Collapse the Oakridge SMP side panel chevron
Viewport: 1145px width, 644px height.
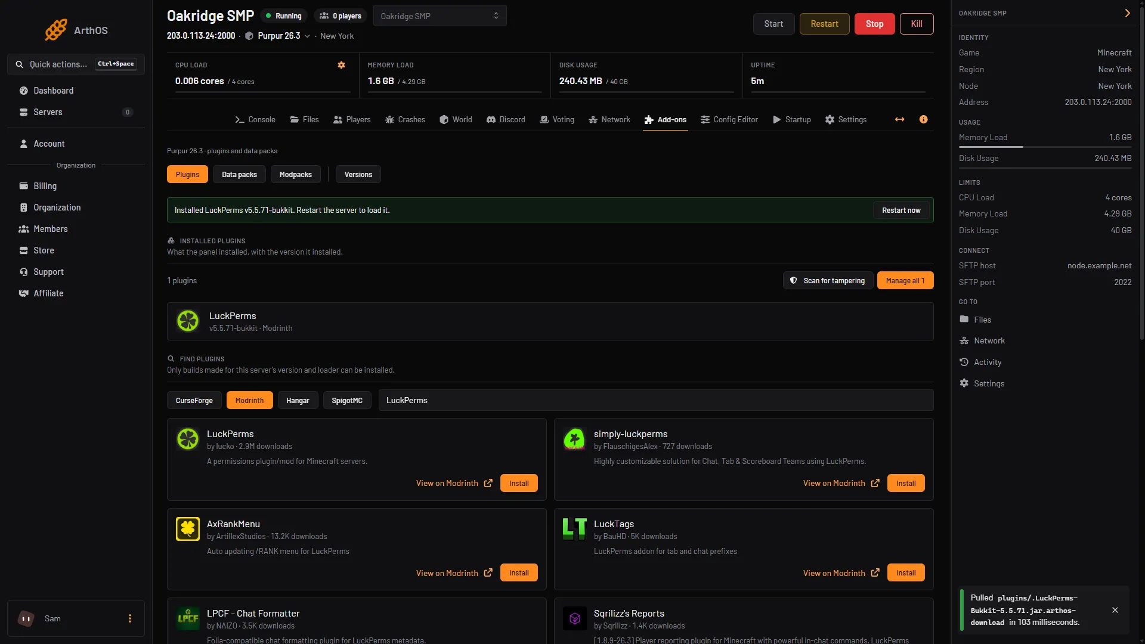pos(1127,13)
